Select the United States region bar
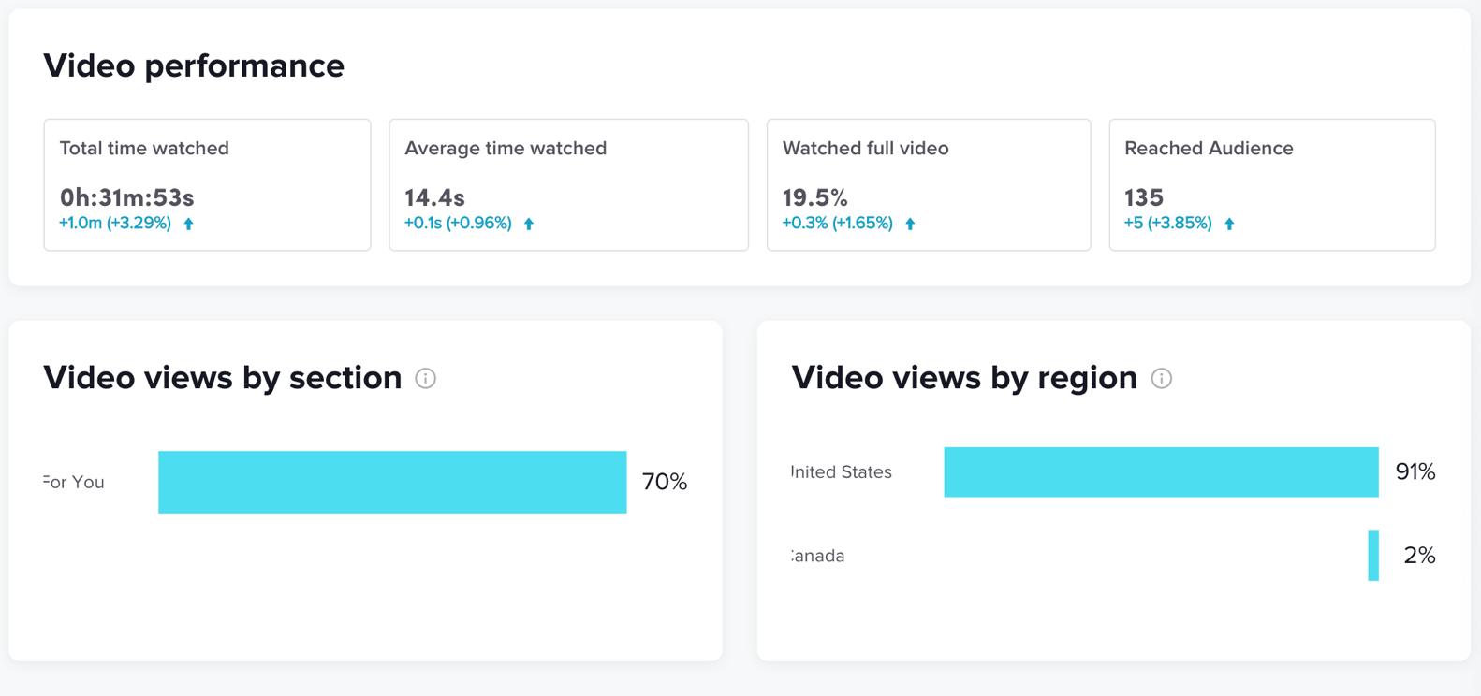This screenshot has height=696, width=1481. click(x=1161, y=471)
